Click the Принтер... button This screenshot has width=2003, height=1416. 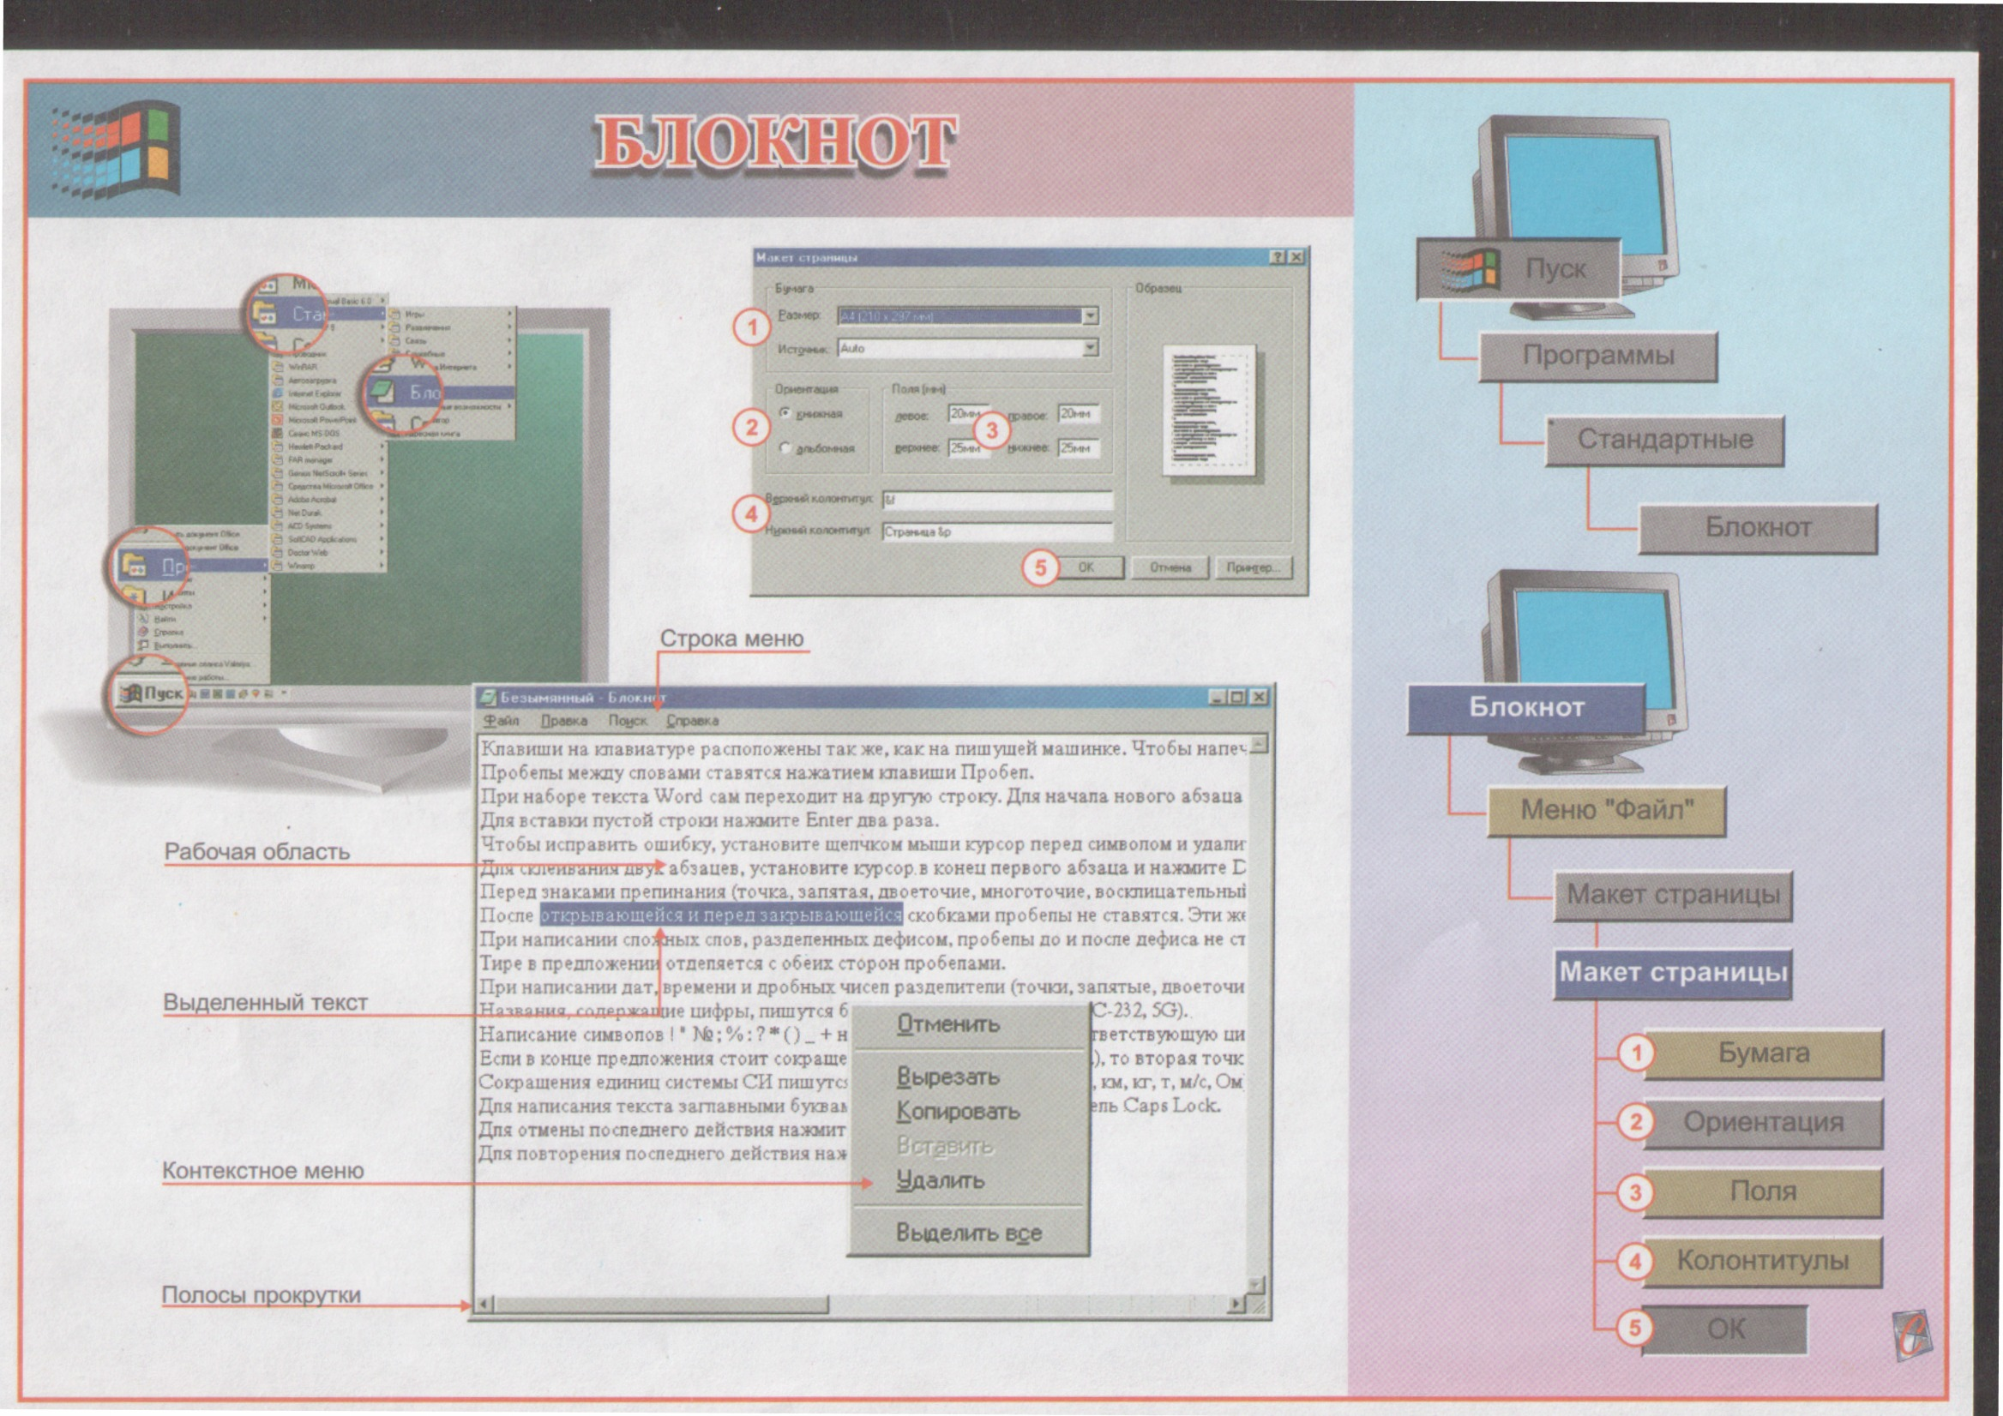pos(1253,567)
